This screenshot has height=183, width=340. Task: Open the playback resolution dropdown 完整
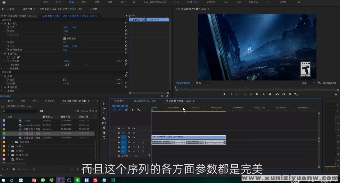tap(308, 83)
